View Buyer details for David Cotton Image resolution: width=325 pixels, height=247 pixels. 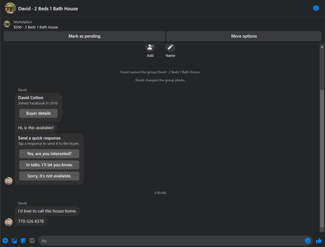tap(38, 113)
